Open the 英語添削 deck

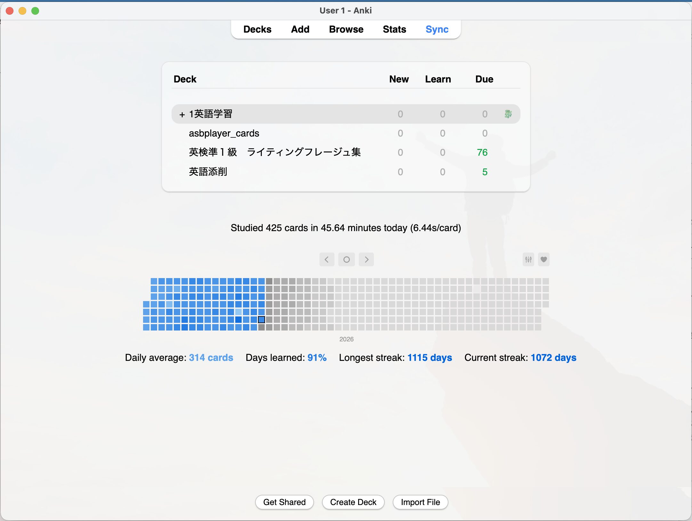pyautogui.click(x=208, y=172)
